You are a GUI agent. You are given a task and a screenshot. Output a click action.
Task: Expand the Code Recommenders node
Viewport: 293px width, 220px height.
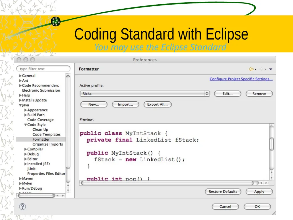[20, 85]
